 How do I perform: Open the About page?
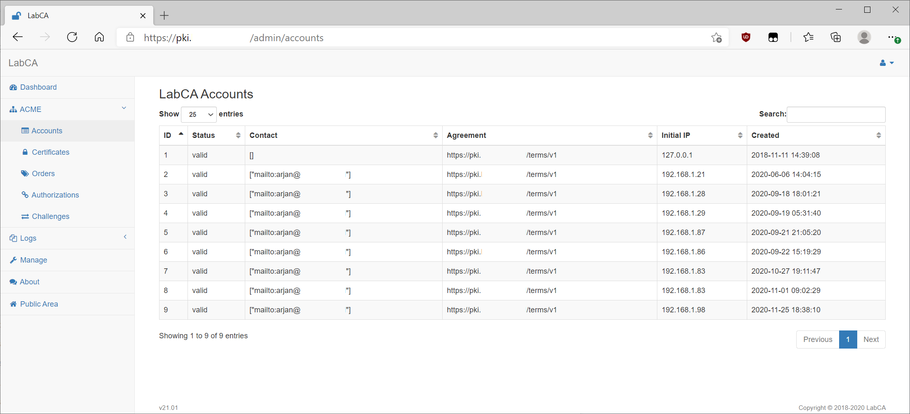[29, 281]
